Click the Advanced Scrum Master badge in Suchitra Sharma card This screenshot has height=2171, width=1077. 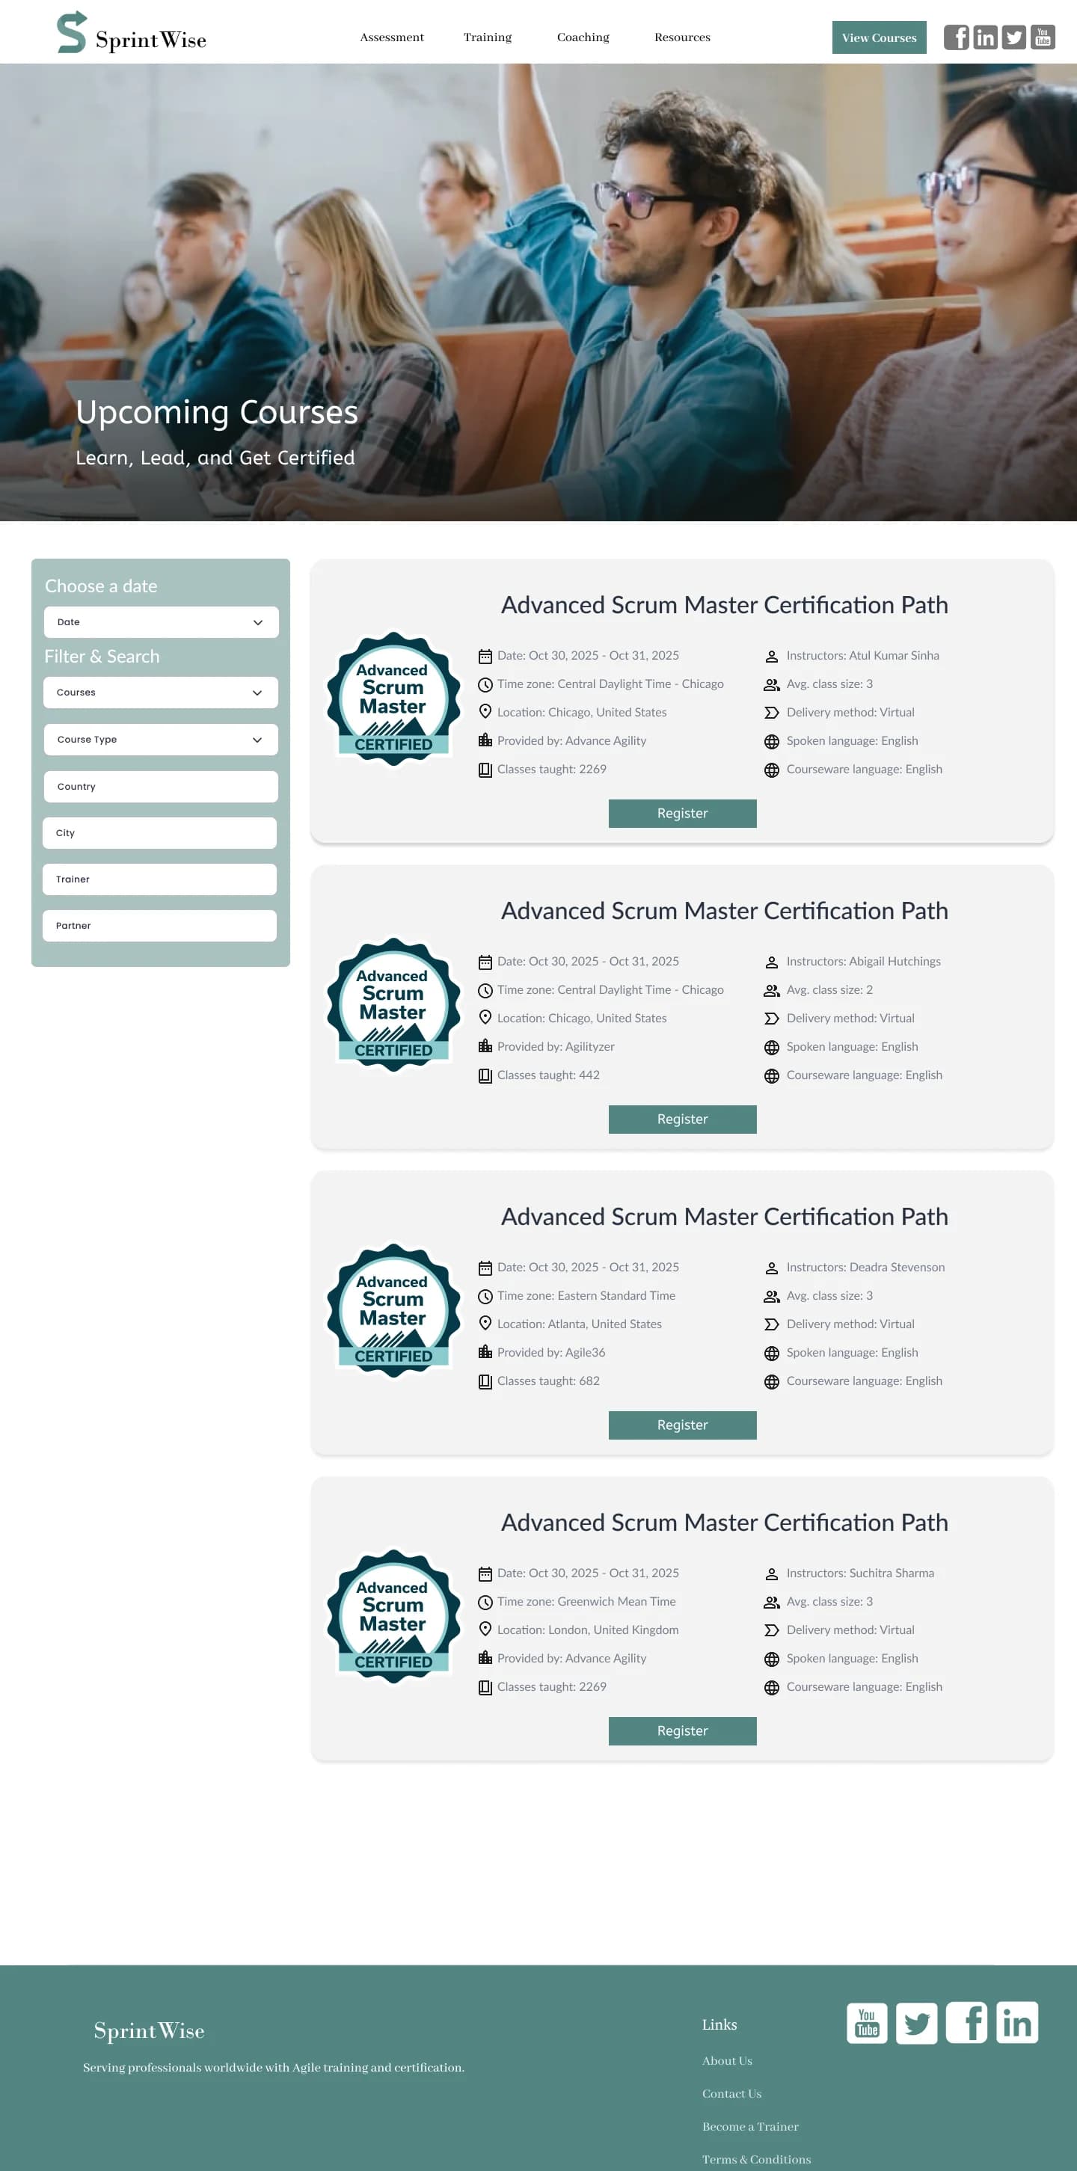click(x=393, y=1616)
